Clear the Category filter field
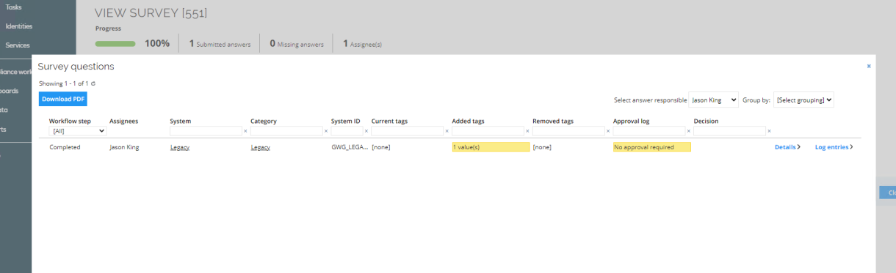Viewport: 896px width, 273px height. pyautogui.click(x=326, y=131)
